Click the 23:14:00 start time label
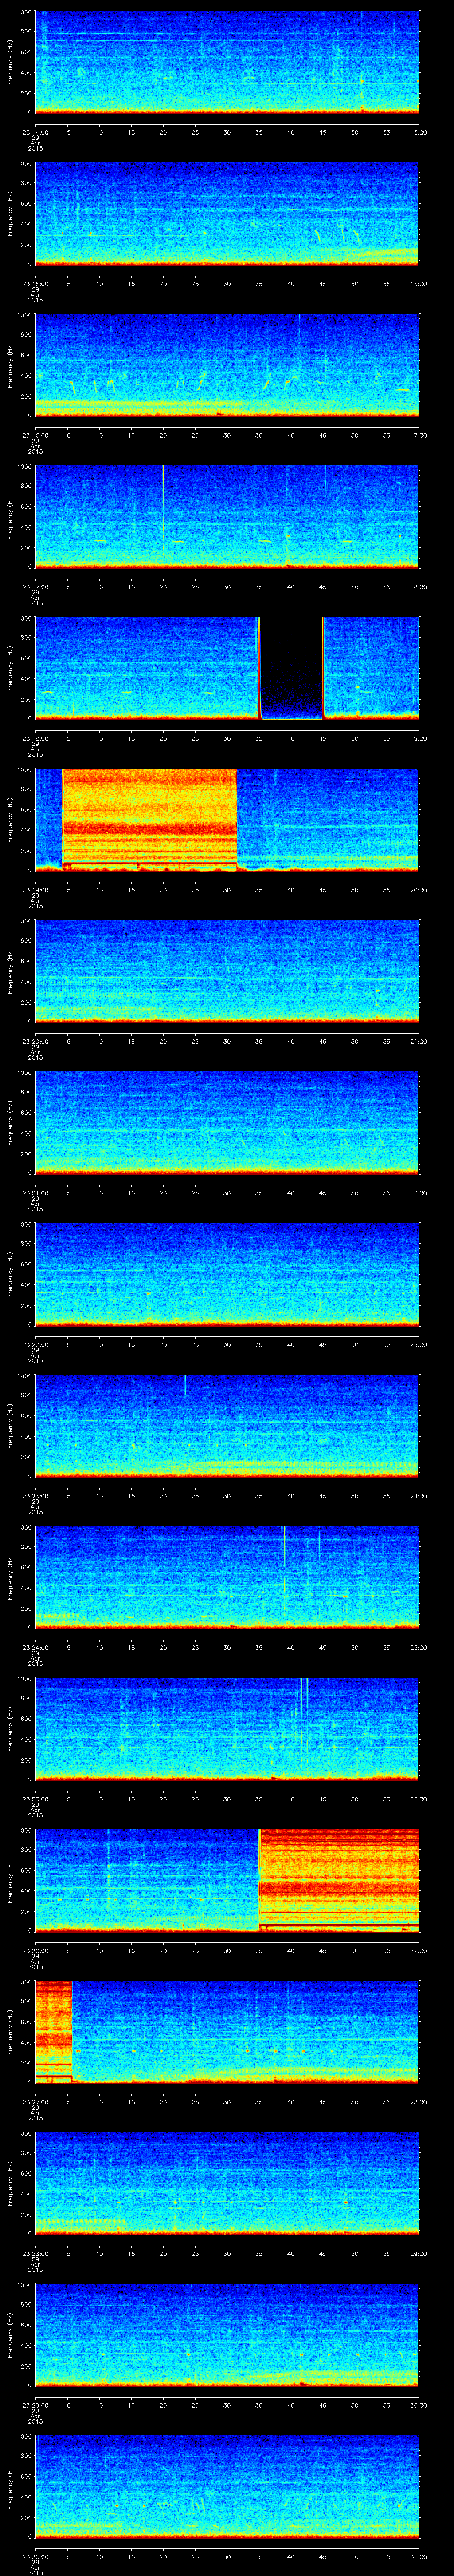This screenshot has height=2576, width=454. pos(35,132)
